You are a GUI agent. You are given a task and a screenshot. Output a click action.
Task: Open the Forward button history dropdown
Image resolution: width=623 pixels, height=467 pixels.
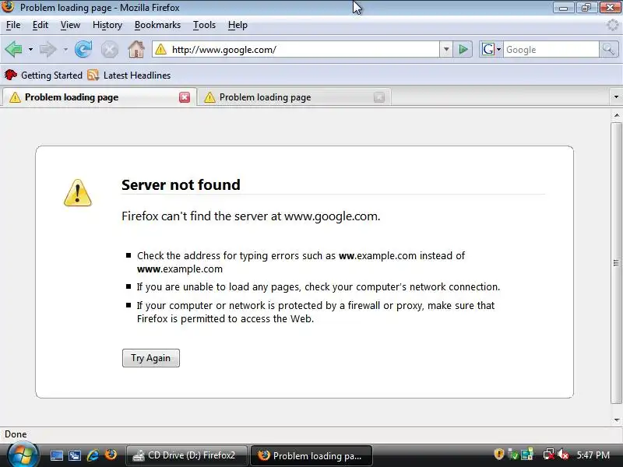65,50
